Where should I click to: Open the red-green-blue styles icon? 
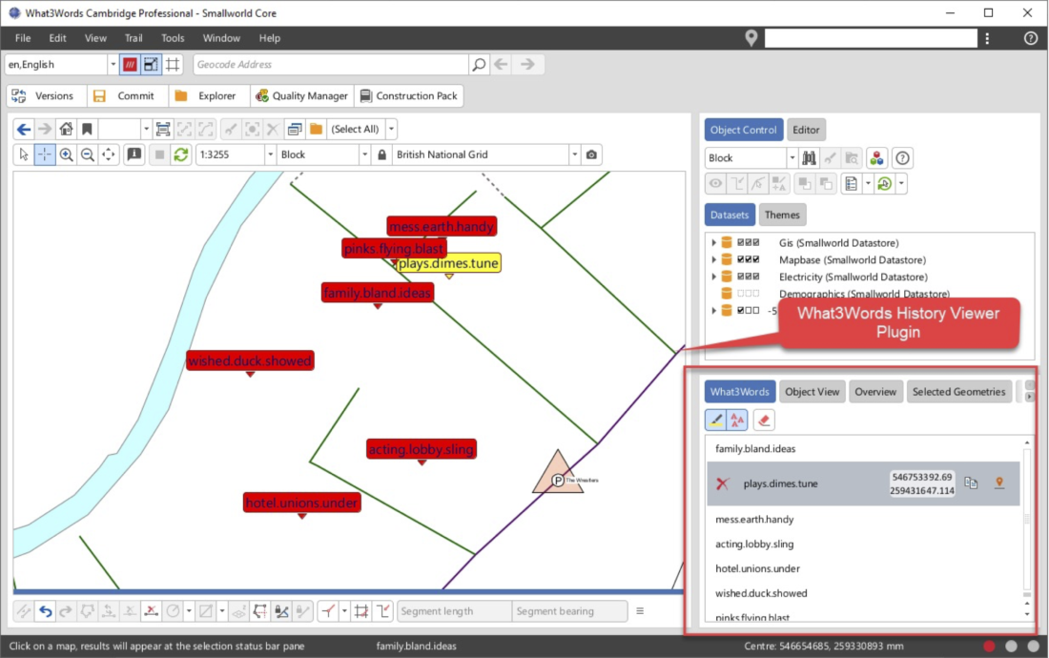pos(876,157)
